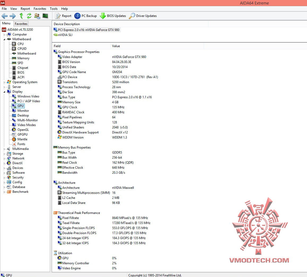Click the Field column header
Viewport: 307px width, 277px height.
coord(81,46)
